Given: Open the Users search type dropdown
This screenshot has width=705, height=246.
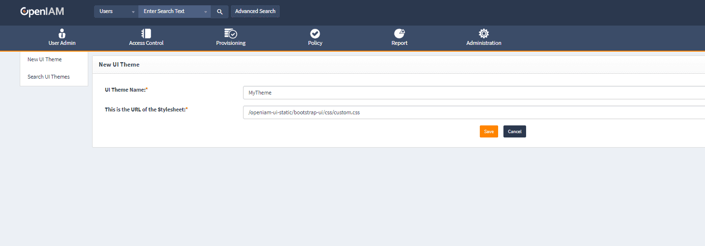Looking at the screenshot, I should tap(116, 12).
